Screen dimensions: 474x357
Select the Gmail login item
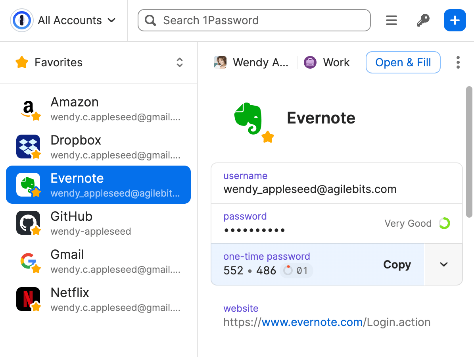(x=98, y=261)
